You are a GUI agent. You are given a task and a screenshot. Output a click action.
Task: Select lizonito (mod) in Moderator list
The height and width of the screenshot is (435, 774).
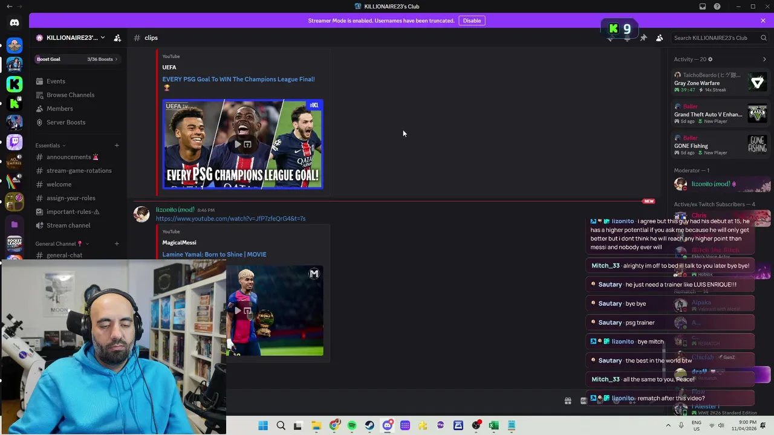pyautogui.click(x=721, y=184)
